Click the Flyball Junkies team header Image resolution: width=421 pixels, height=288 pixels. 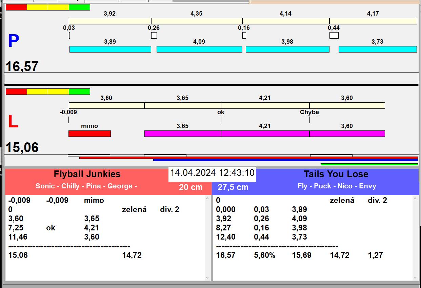pyautogui.click(x=87, y=174)
